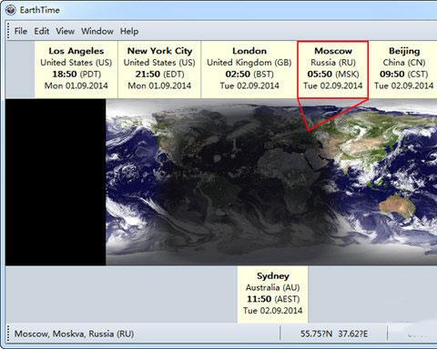Image resolution: width=437 pixels, height=349 pixels.
Task: Select the Beijing clock card
Action: coord(403,69)
